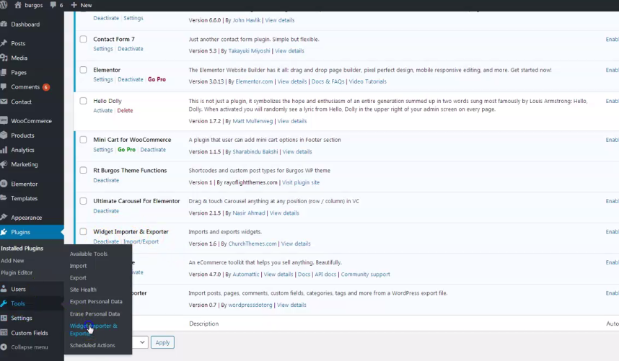Deactivate the Contact Form 7 plugin
The image size is (619, 361).
[x=131, y=48]
